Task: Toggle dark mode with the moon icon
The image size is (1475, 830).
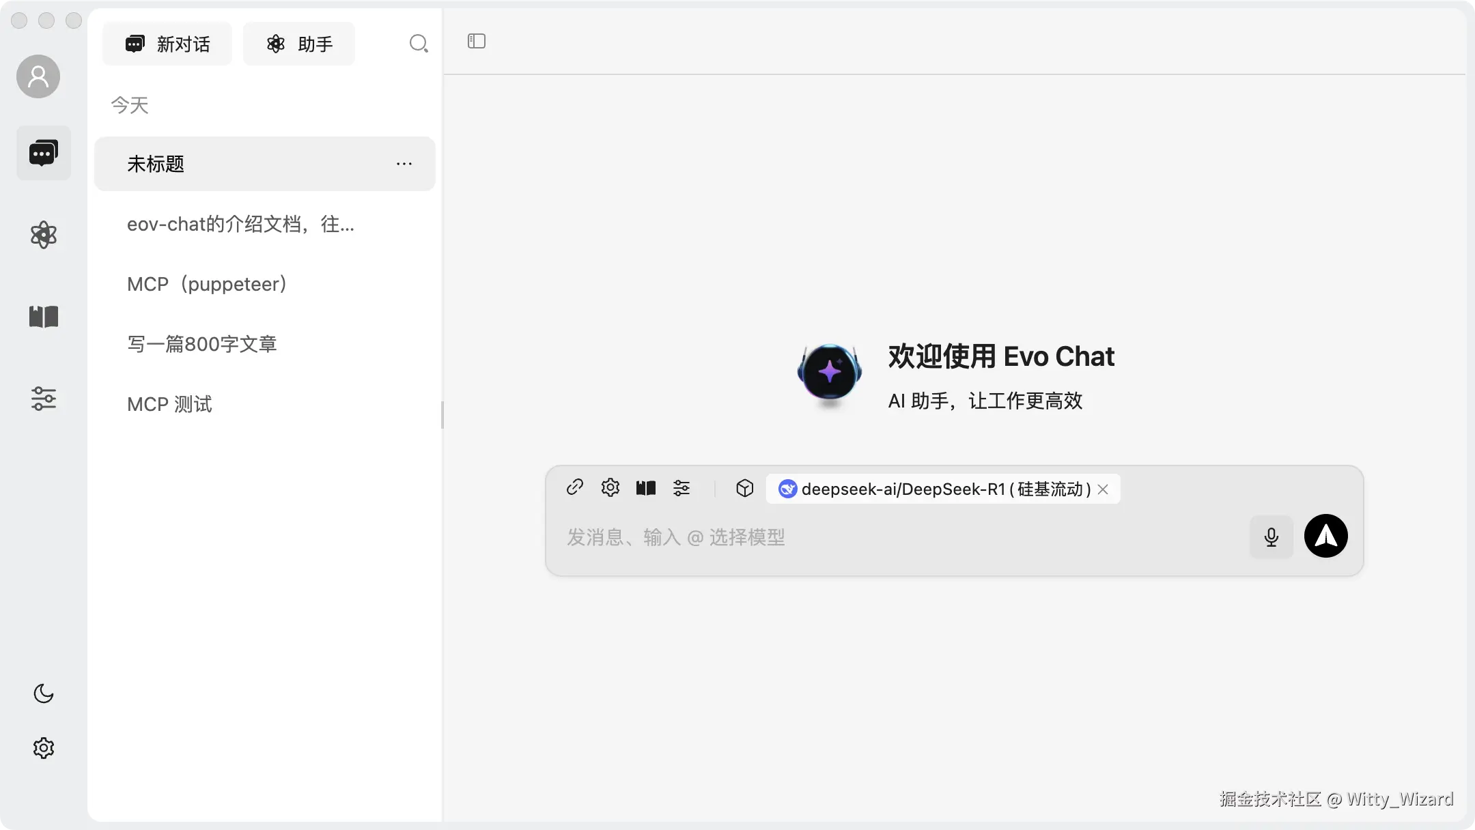Action: [x=43, y=694]
